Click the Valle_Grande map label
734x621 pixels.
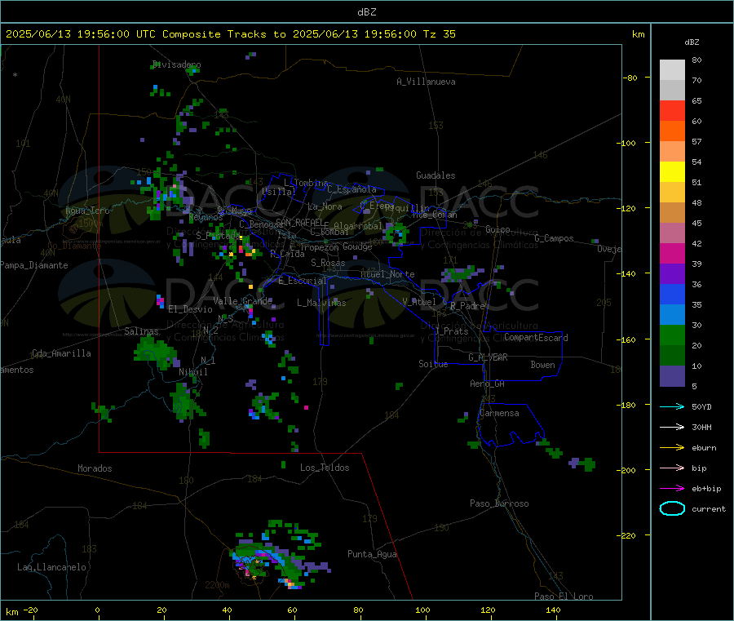point(242,300)
